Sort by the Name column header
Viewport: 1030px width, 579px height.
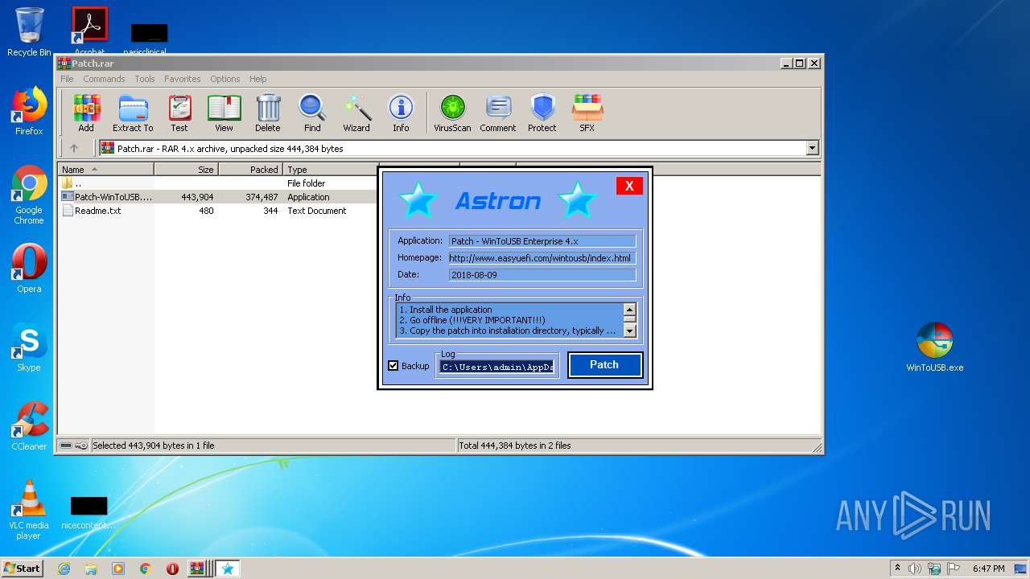click(x=106, y=170)
